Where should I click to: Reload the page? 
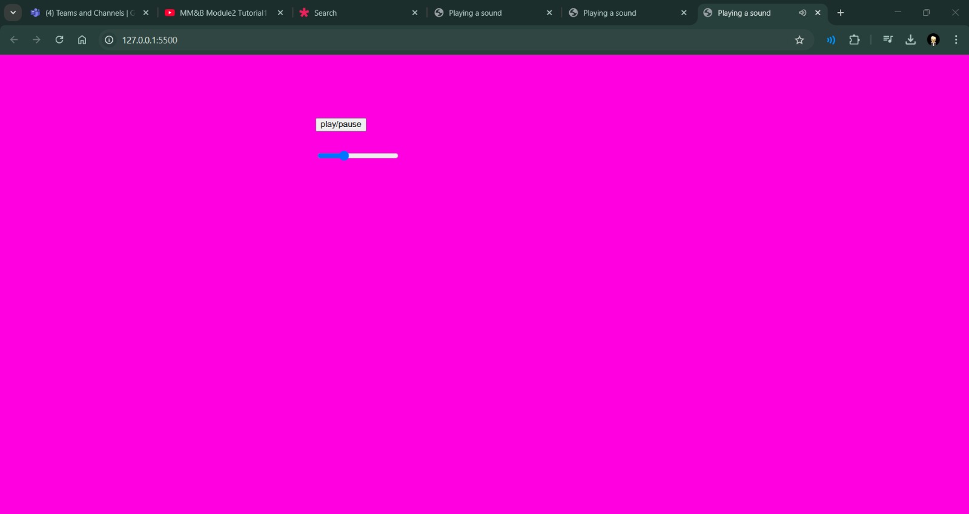59,40
